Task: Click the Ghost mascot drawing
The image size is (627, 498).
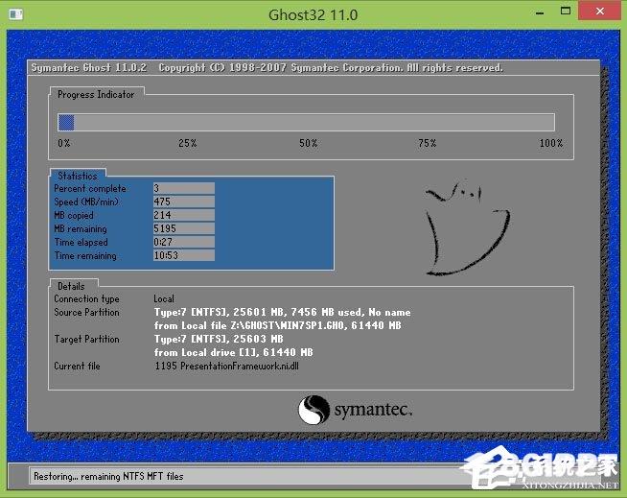Action: click(x=467, y=228)
